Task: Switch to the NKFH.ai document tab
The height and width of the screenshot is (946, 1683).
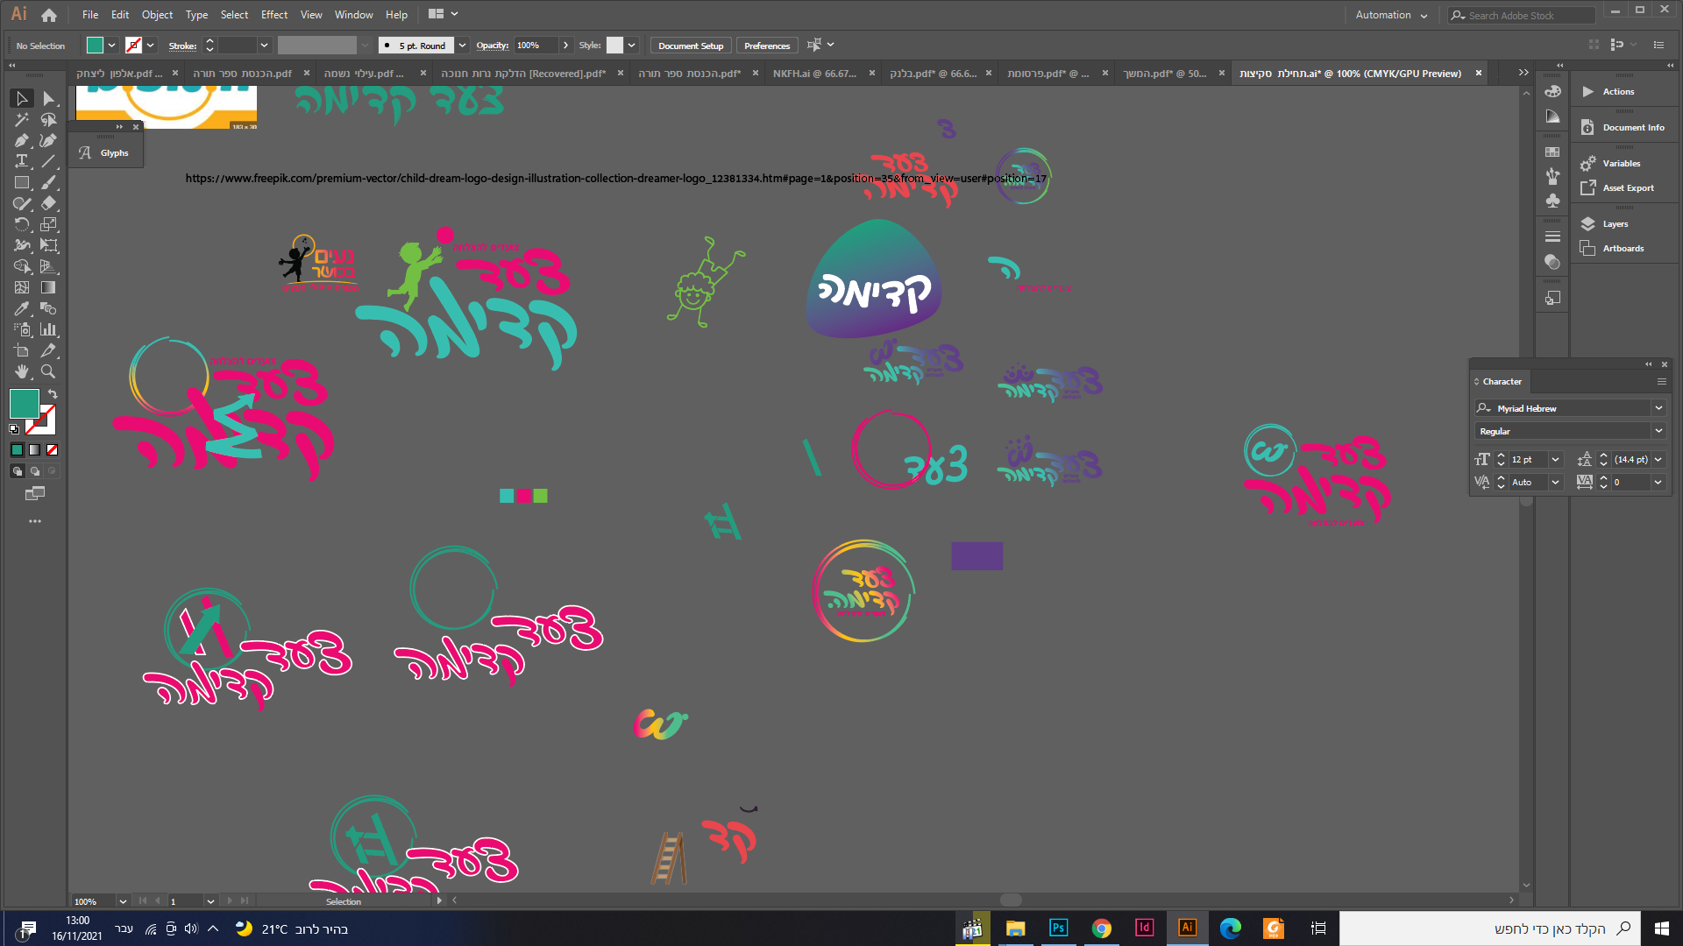Action: tap(813, 74)
